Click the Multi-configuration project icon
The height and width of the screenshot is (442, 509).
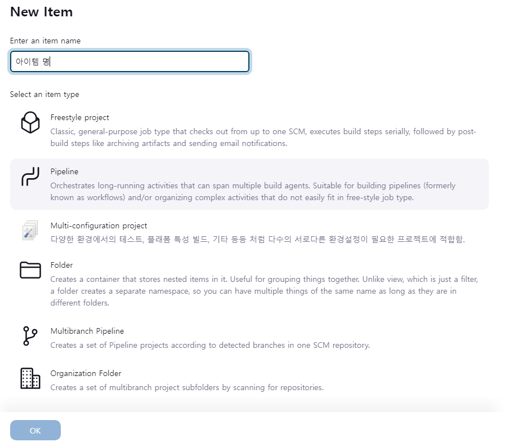30,231
